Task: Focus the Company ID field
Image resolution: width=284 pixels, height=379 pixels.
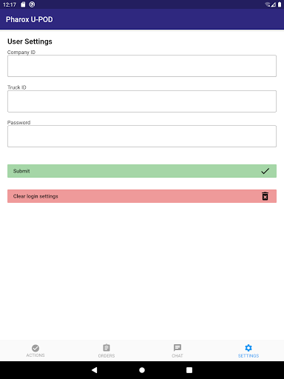Action: click(142, 66)
